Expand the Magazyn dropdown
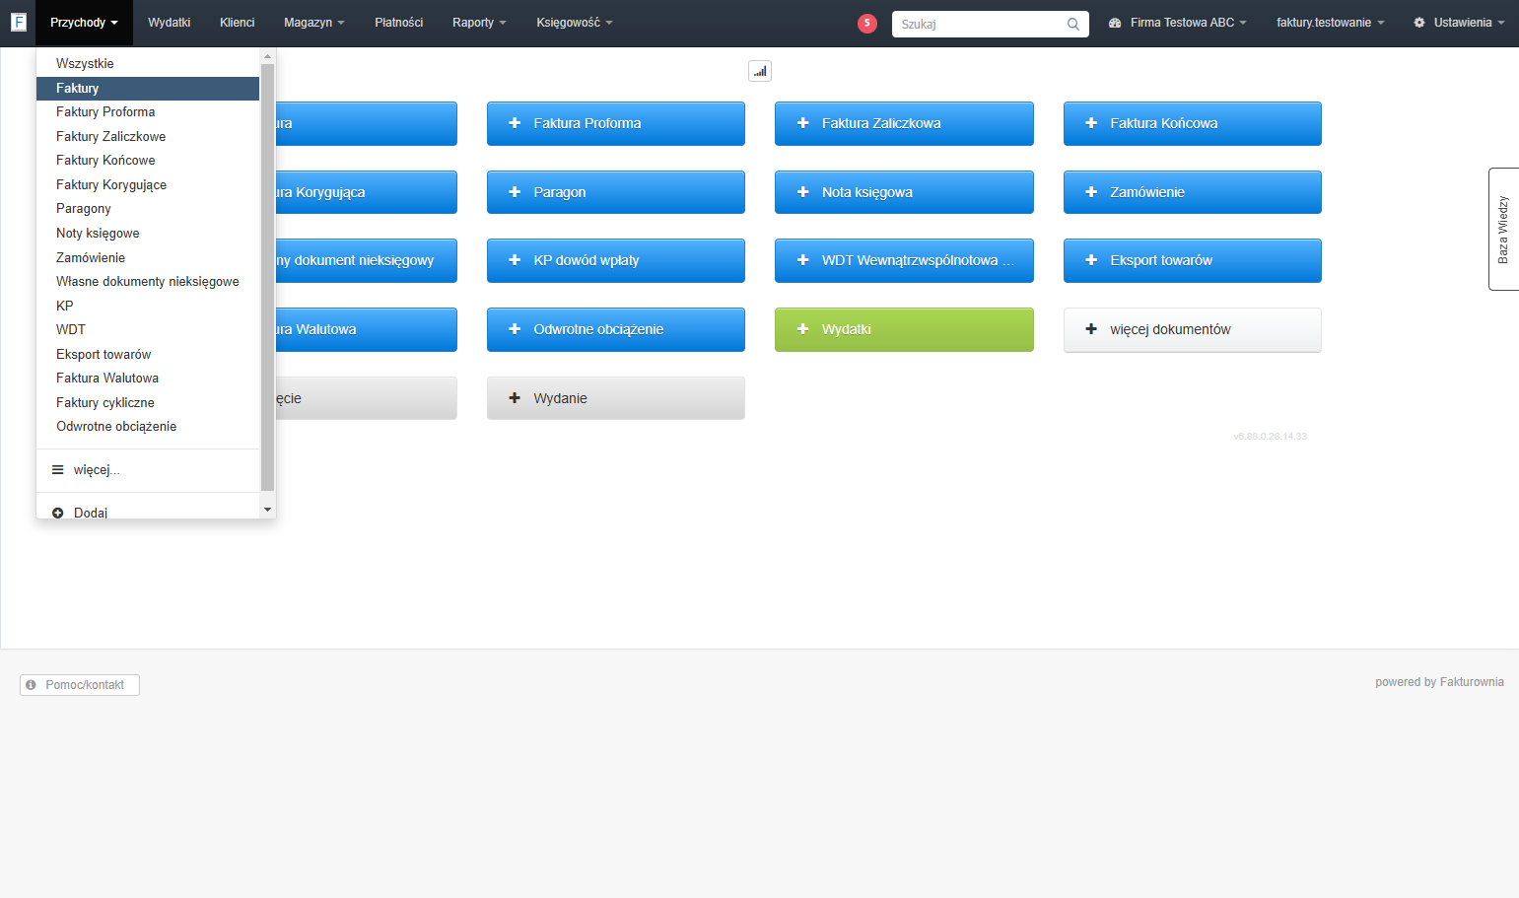1519x898 pixels. click(314, 23)
